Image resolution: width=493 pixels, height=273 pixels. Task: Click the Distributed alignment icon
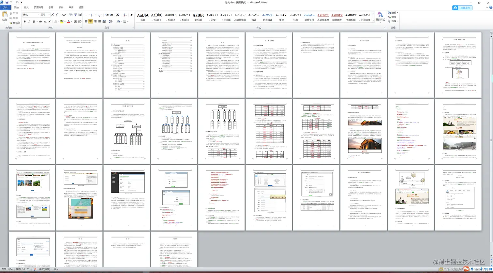coord(104,22)
